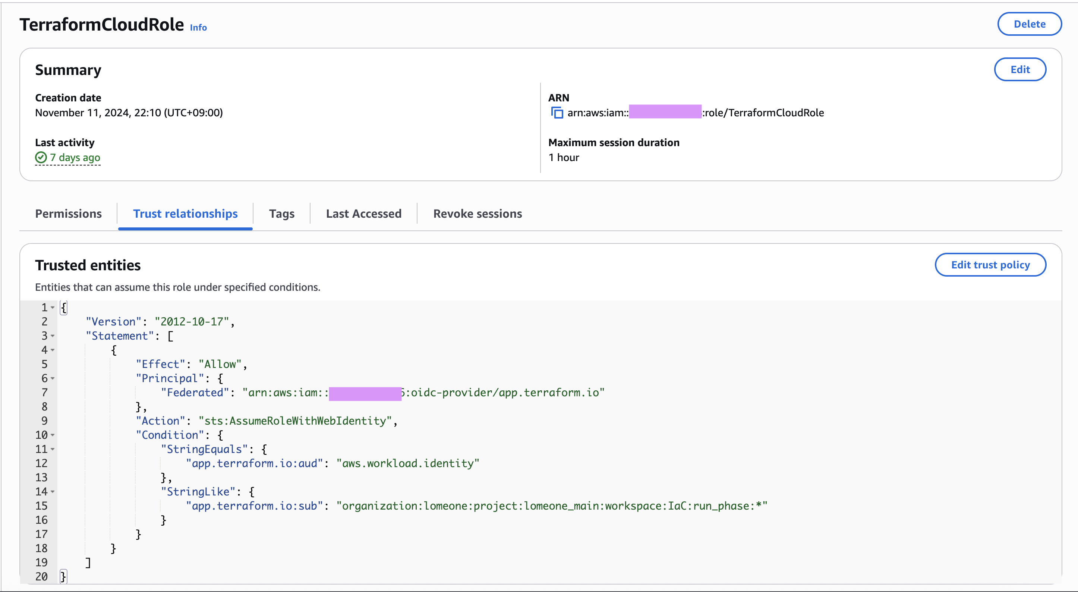The width and height of the screenshot is (1078, 592).
Task: Click the '1 hour' session duration value
Action: tap(564, 157)
